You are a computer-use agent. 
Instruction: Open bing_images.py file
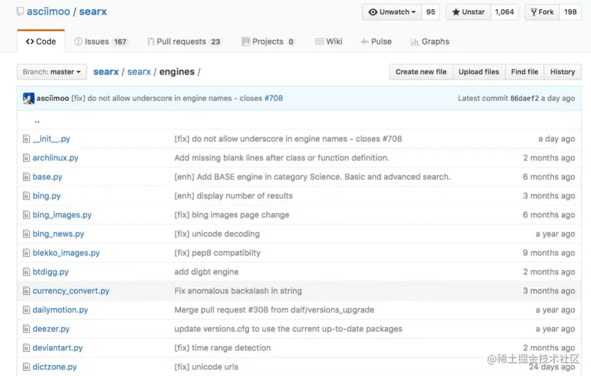62,215
